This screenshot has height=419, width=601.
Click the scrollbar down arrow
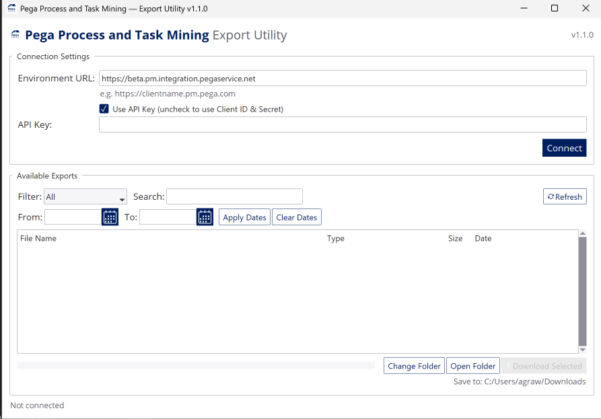(583, 350)
